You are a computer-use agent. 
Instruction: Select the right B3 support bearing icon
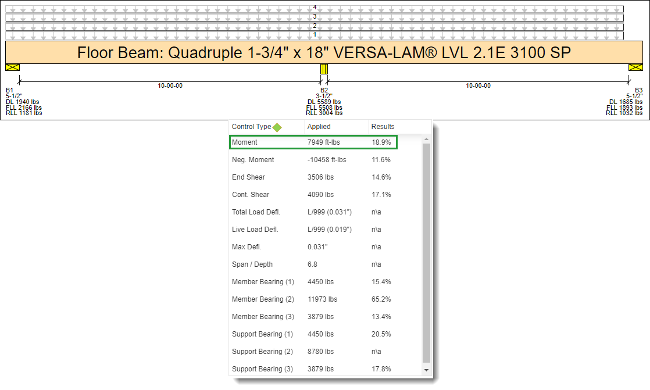[x=635, y=67]
